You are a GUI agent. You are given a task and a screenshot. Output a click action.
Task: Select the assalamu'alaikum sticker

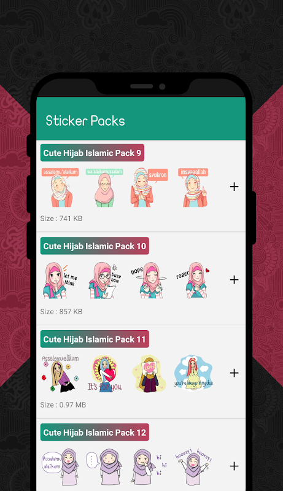point(60,187)
